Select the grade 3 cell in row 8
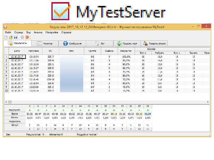Viewport: 214px width, 160px height. (109, 83)
